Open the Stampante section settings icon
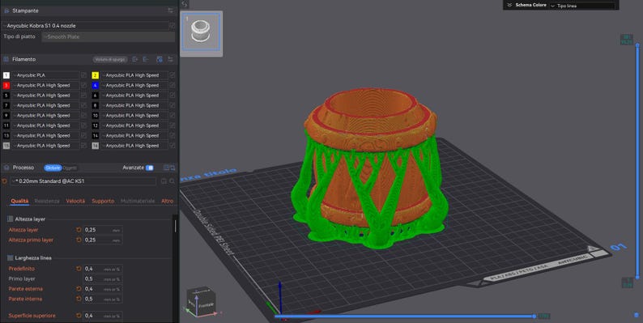643x323 pixels. (x=171, y=11)
